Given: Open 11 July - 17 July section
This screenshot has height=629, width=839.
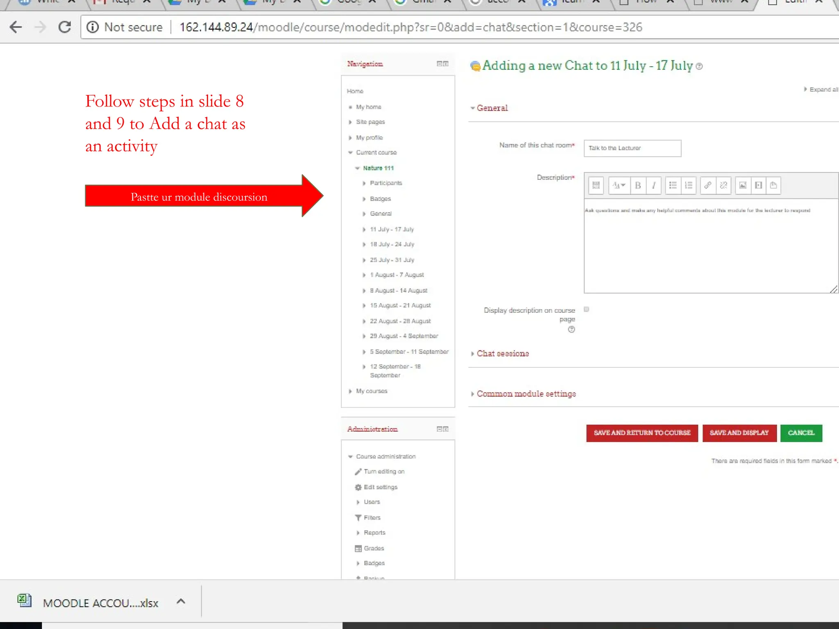Looking at the screenshot, I should click(392, 230).
